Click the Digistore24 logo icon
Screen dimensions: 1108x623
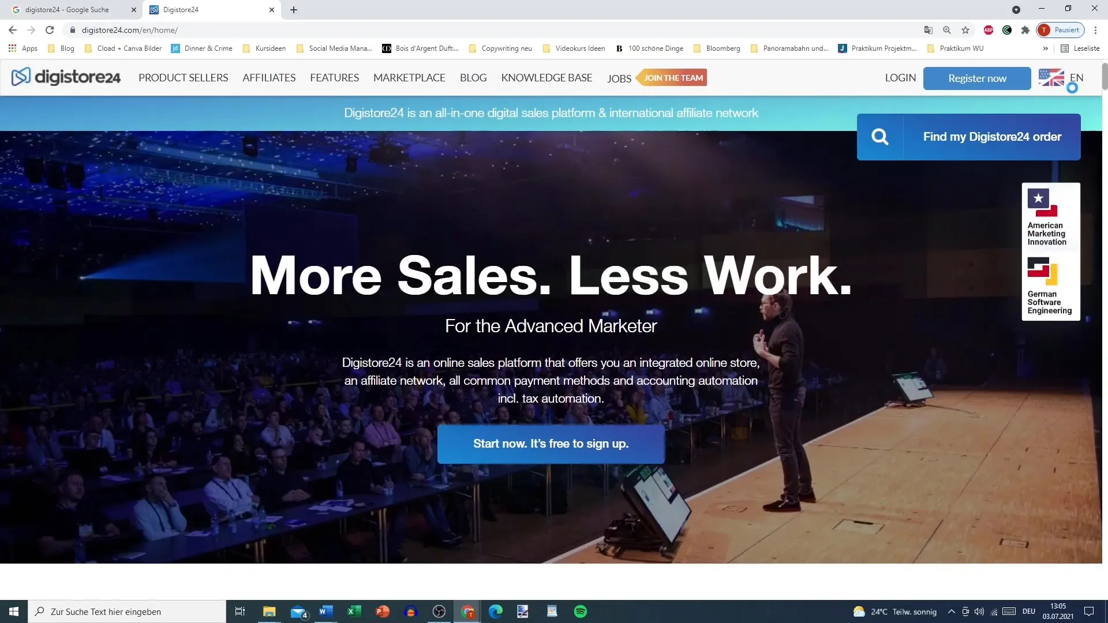click(x=21, y=77)
